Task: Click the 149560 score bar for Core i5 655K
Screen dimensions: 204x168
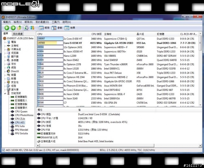Action: tap(50, 43)
